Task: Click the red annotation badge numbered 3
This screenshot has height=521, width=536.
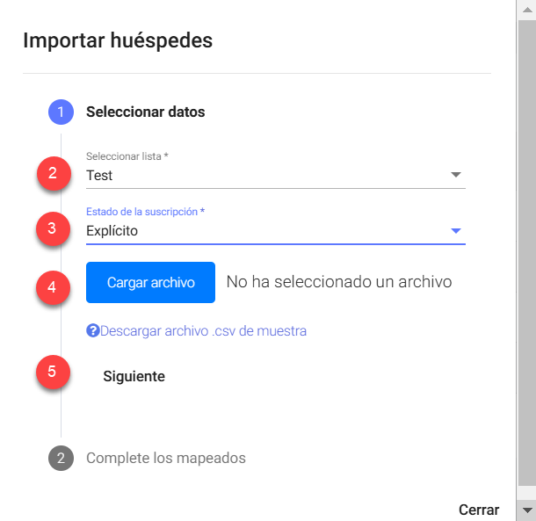Action: [53, 228]
